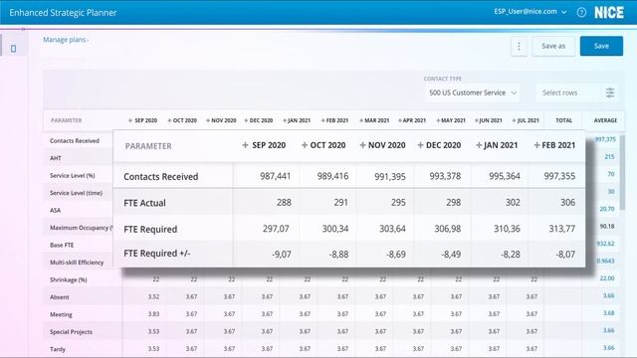The height and width of the screenshot is (358, 637).
Task: Click the 997,375 average value
Action: click(605, 139)
